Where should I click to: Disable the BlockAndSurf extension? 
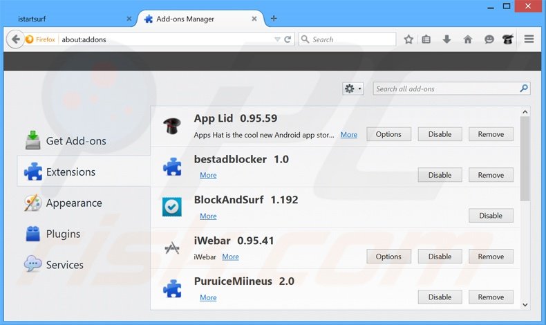click(x=491, y=216)
